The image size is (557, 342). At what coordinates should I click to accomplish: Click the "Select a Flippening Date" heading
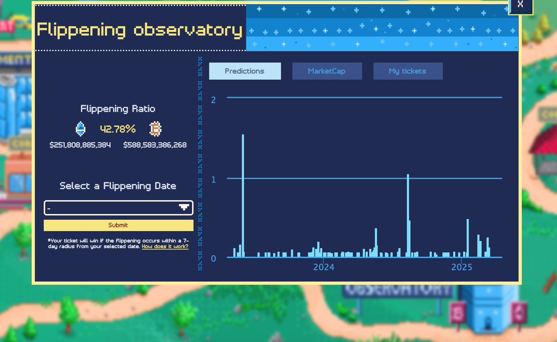pos(118,186)
